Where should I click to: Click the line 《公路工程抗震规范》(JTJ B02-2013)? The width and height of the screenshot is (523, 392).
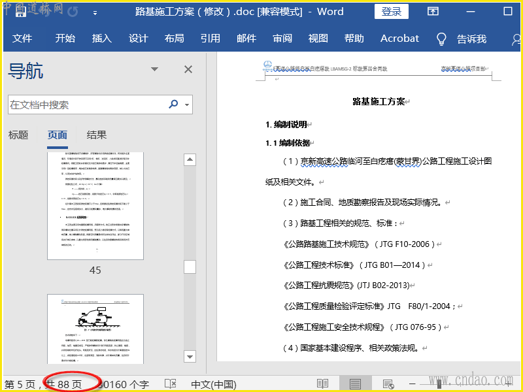pyautogui.click(x=346, y=286)
